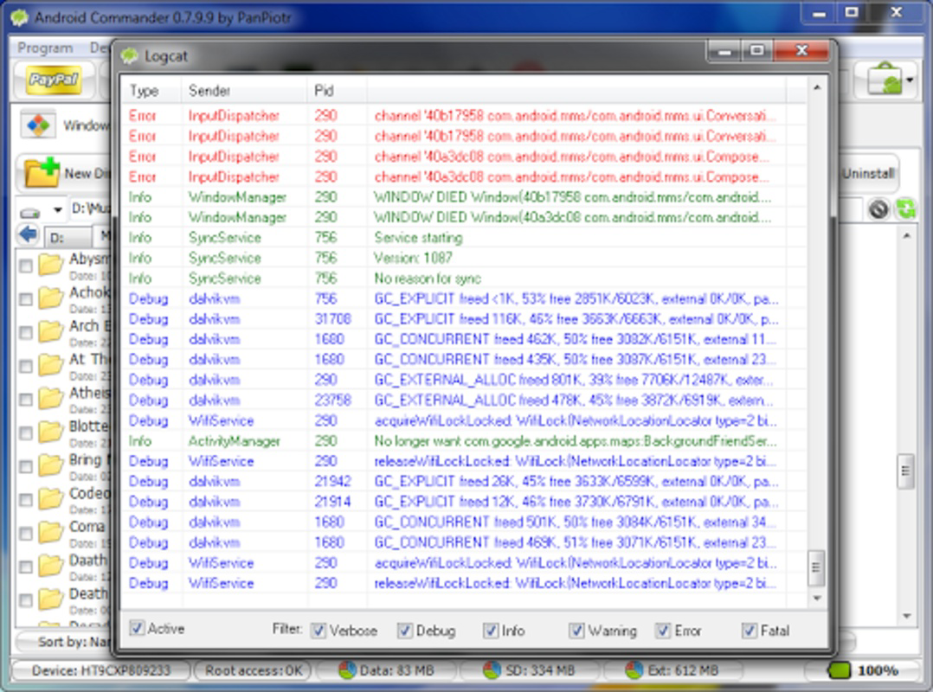Click the Daath folder icon
Screen dimensions: 933x692
click(x=50, y=565)
